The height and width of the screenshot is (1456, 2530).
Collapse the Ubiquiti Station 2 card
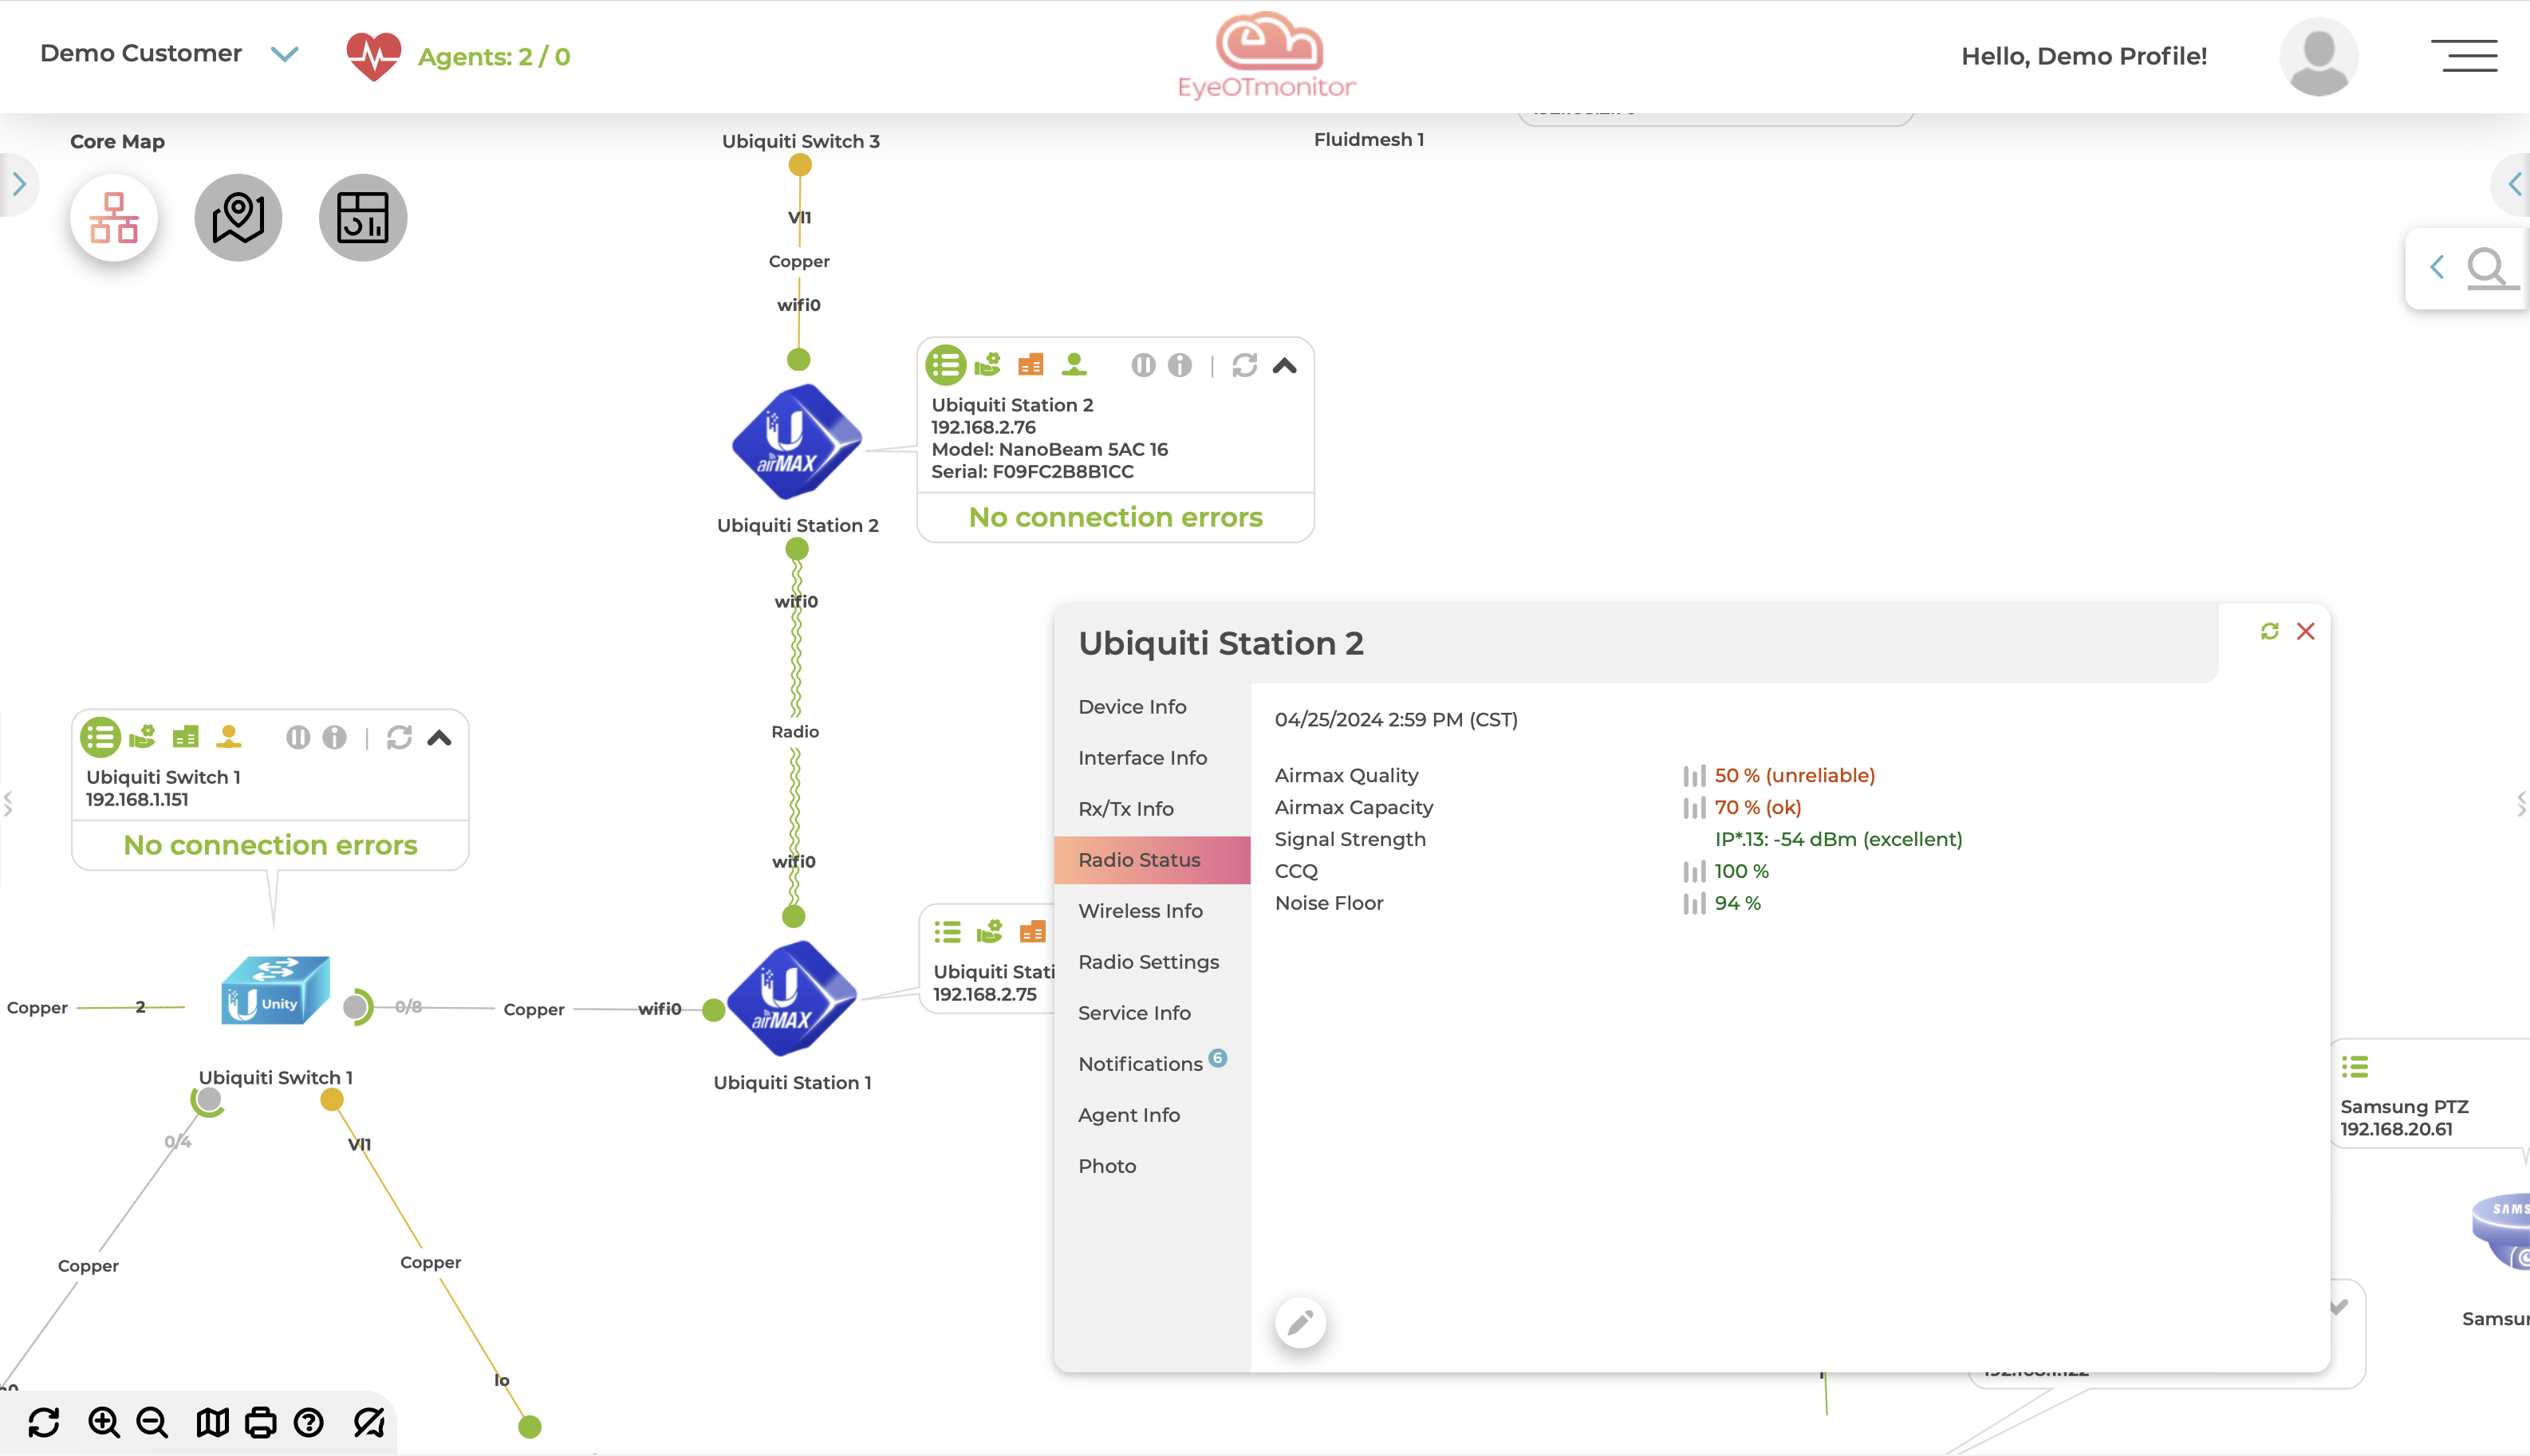tap(1285, 366)
